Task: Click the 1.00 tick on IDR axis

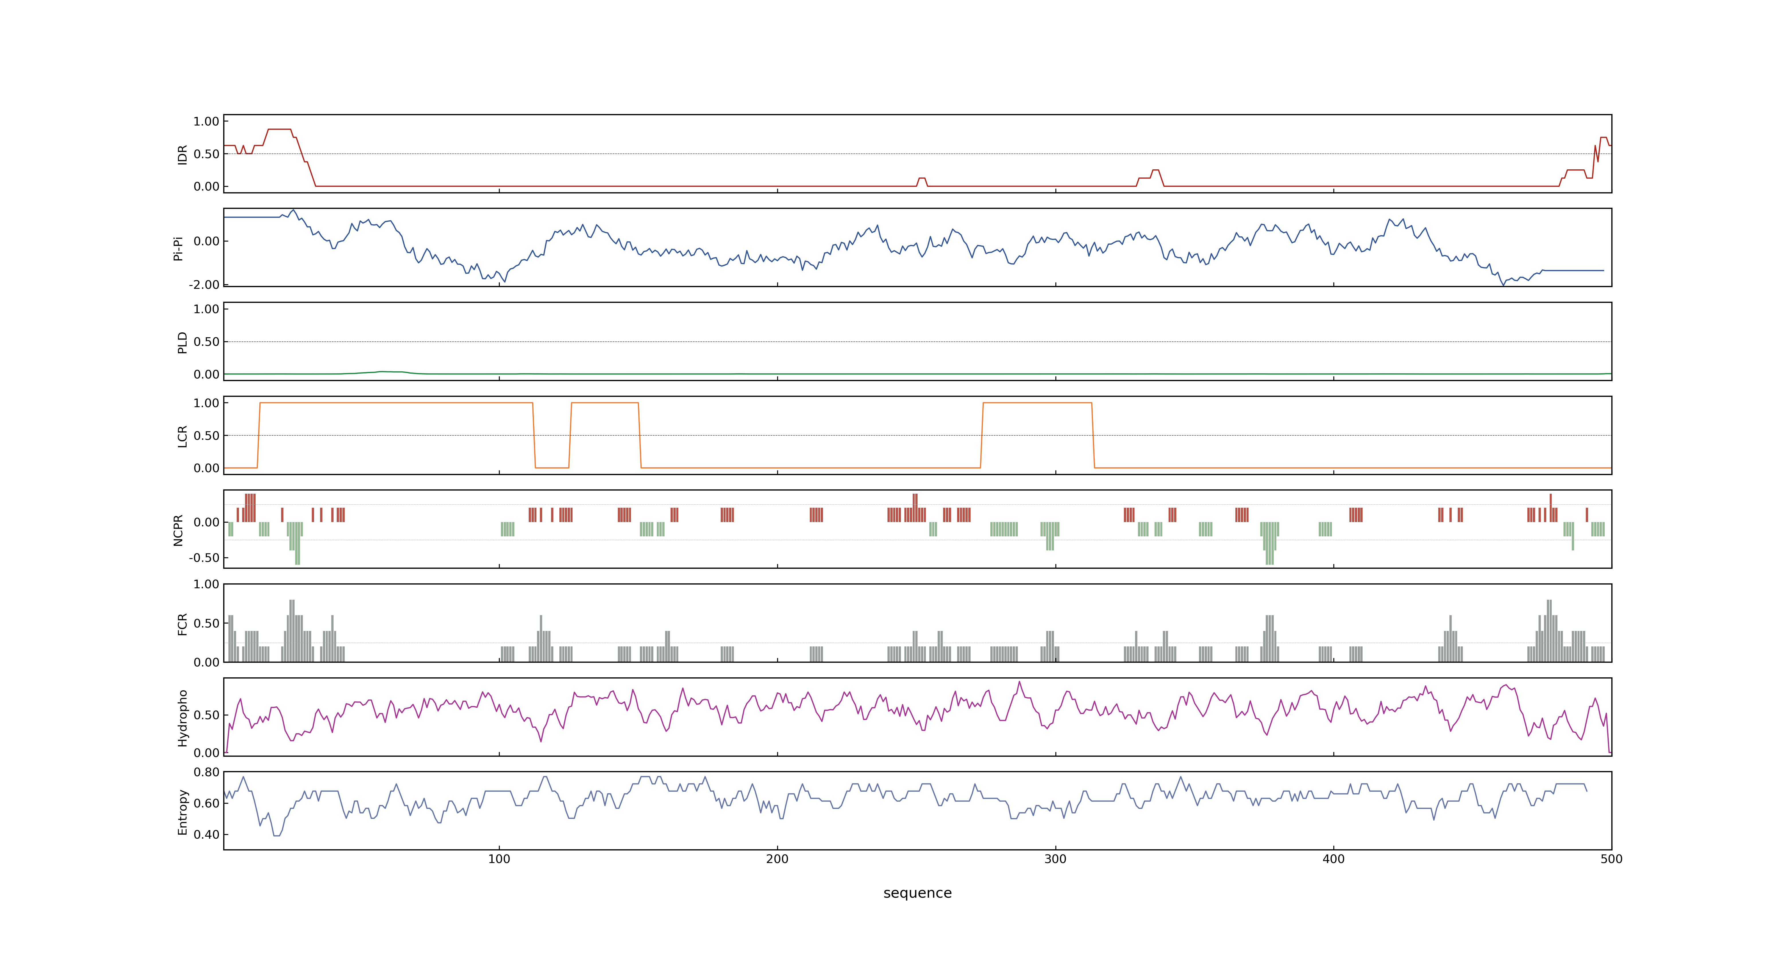Action: tap(207, 122)
